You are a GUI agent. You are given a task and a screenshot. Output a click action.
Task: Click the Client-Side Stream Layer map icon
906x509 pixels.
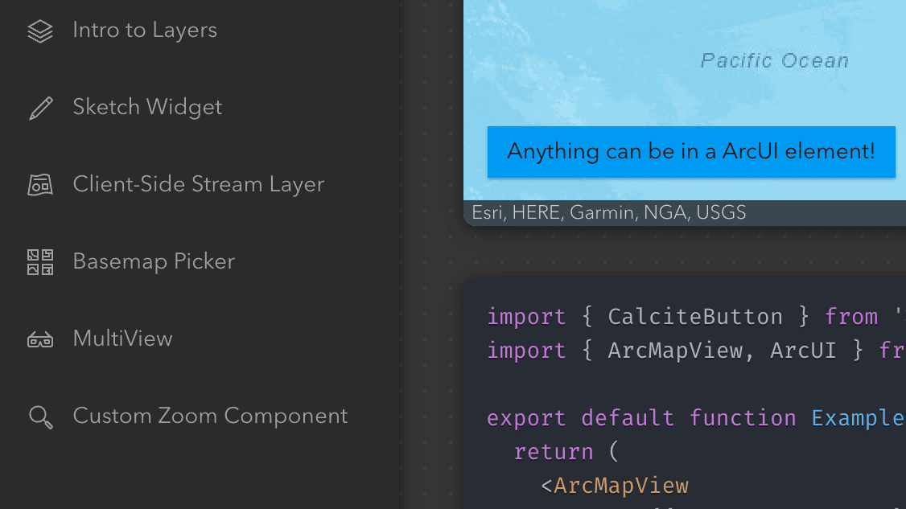[x=40, y=185]
